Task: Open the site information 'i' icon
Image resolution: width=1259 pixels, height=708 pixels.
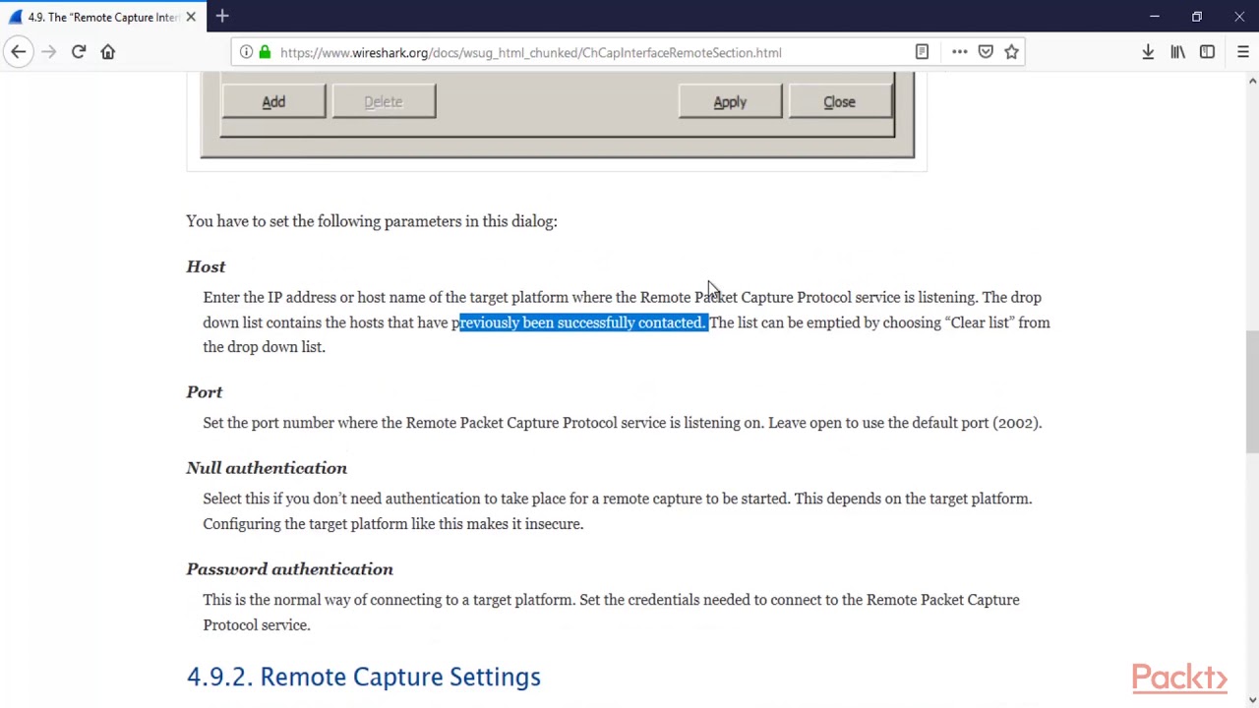Action: tap(246, 52)
